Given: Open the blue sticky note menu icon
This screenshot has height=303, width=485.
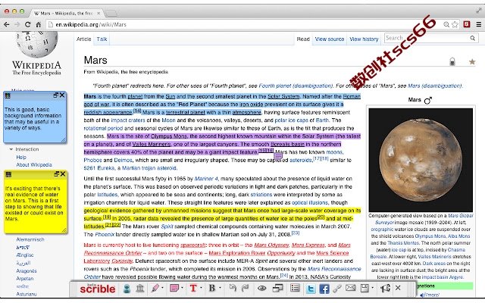Looking at the screenshot, I should (8, 95).
